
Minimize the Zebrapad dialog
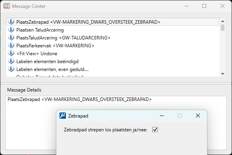[x=162, y=116]
